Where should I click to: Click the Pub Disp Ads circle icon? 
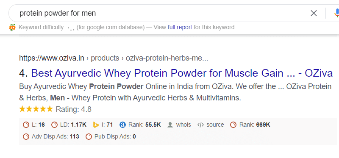click(x=89, y=136)
